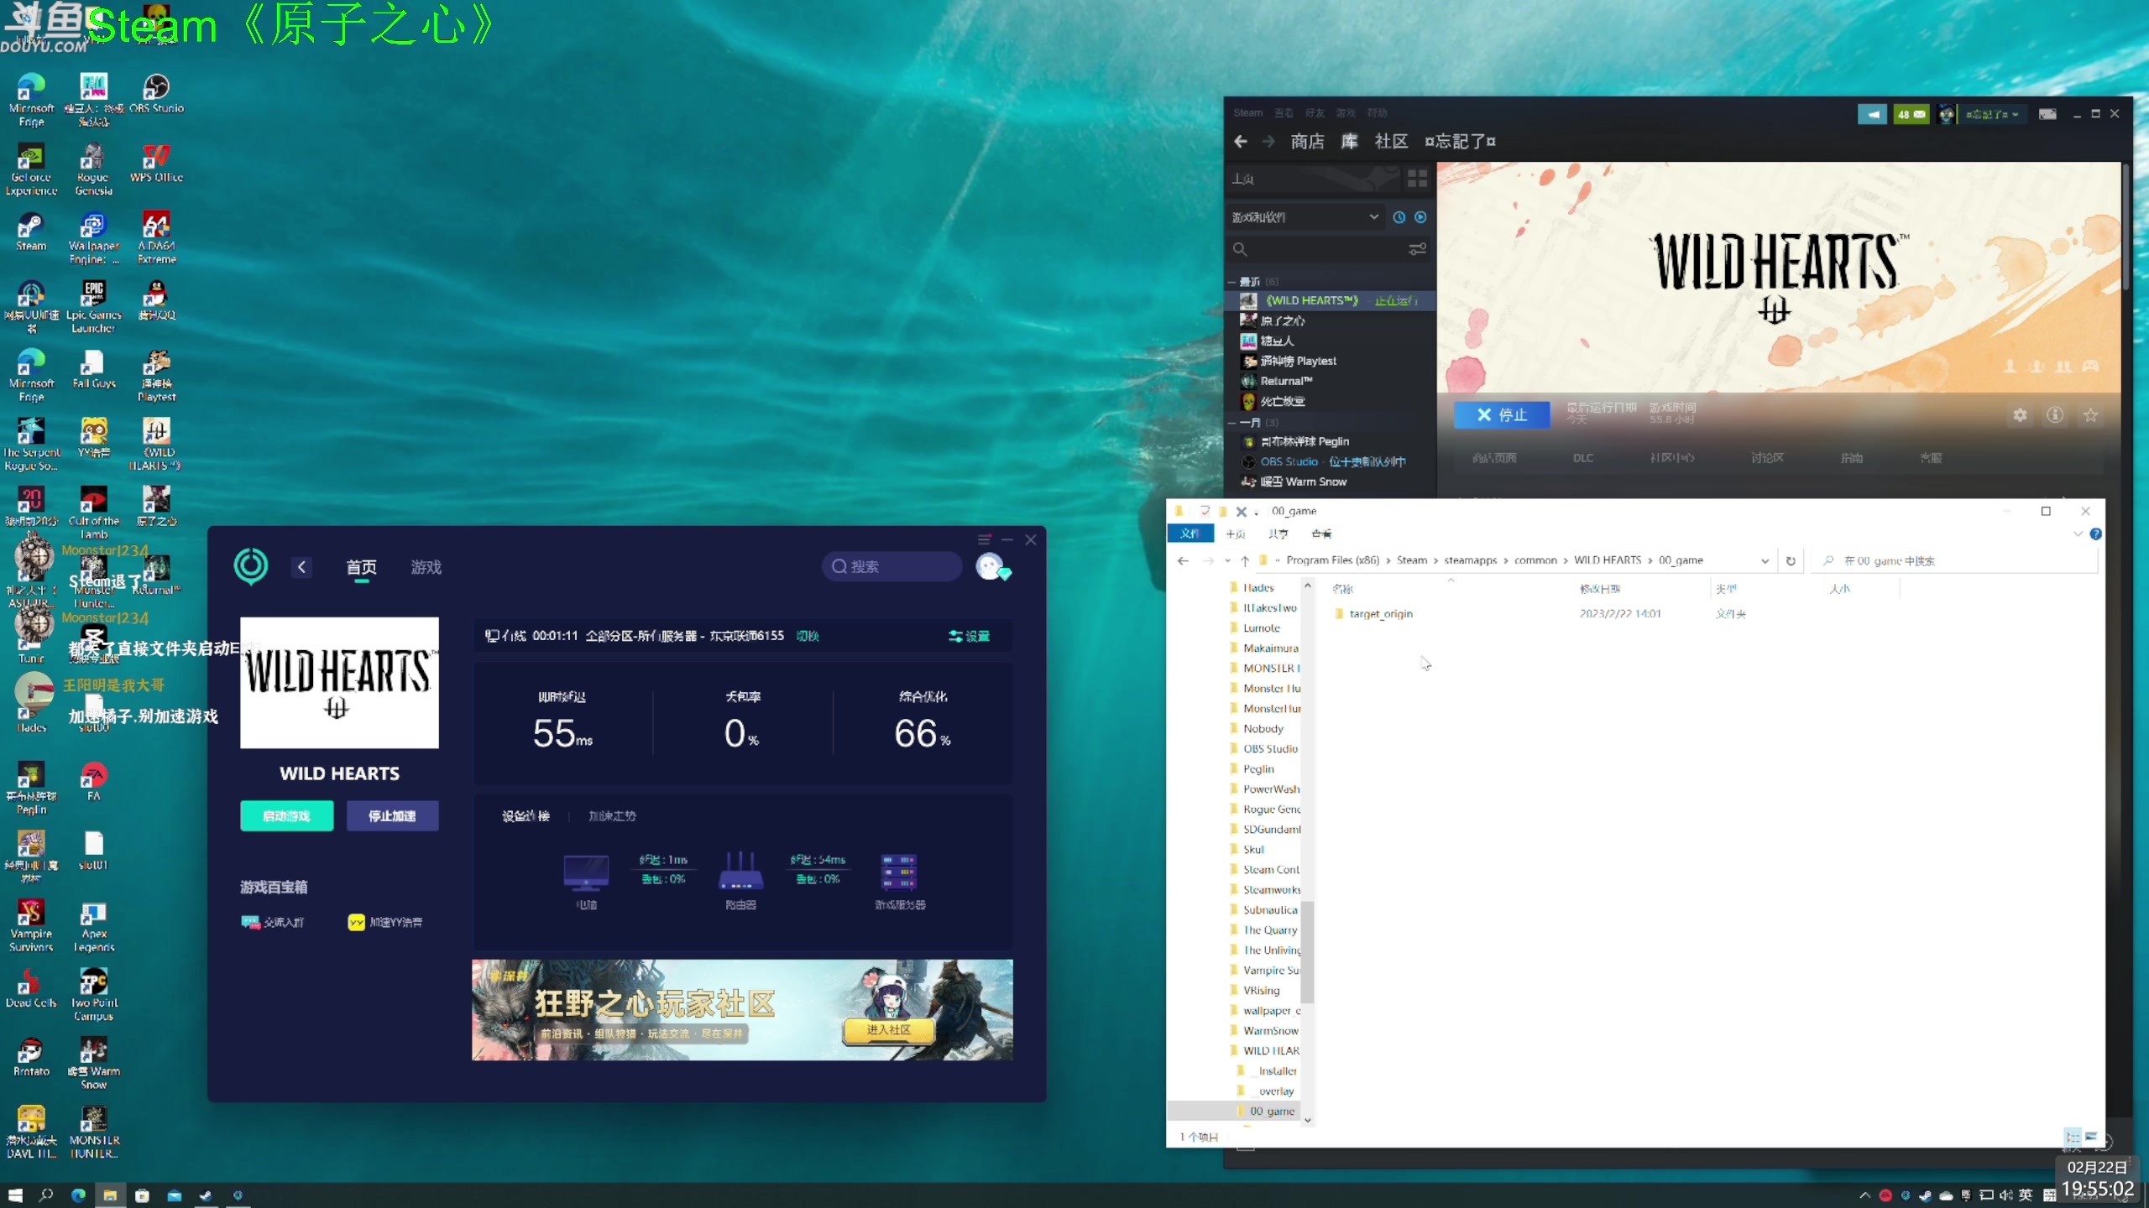Screen dimensions: 2149x1208
Task: Open Epic Games Launcher desktop icon
Action: (94, 306)
